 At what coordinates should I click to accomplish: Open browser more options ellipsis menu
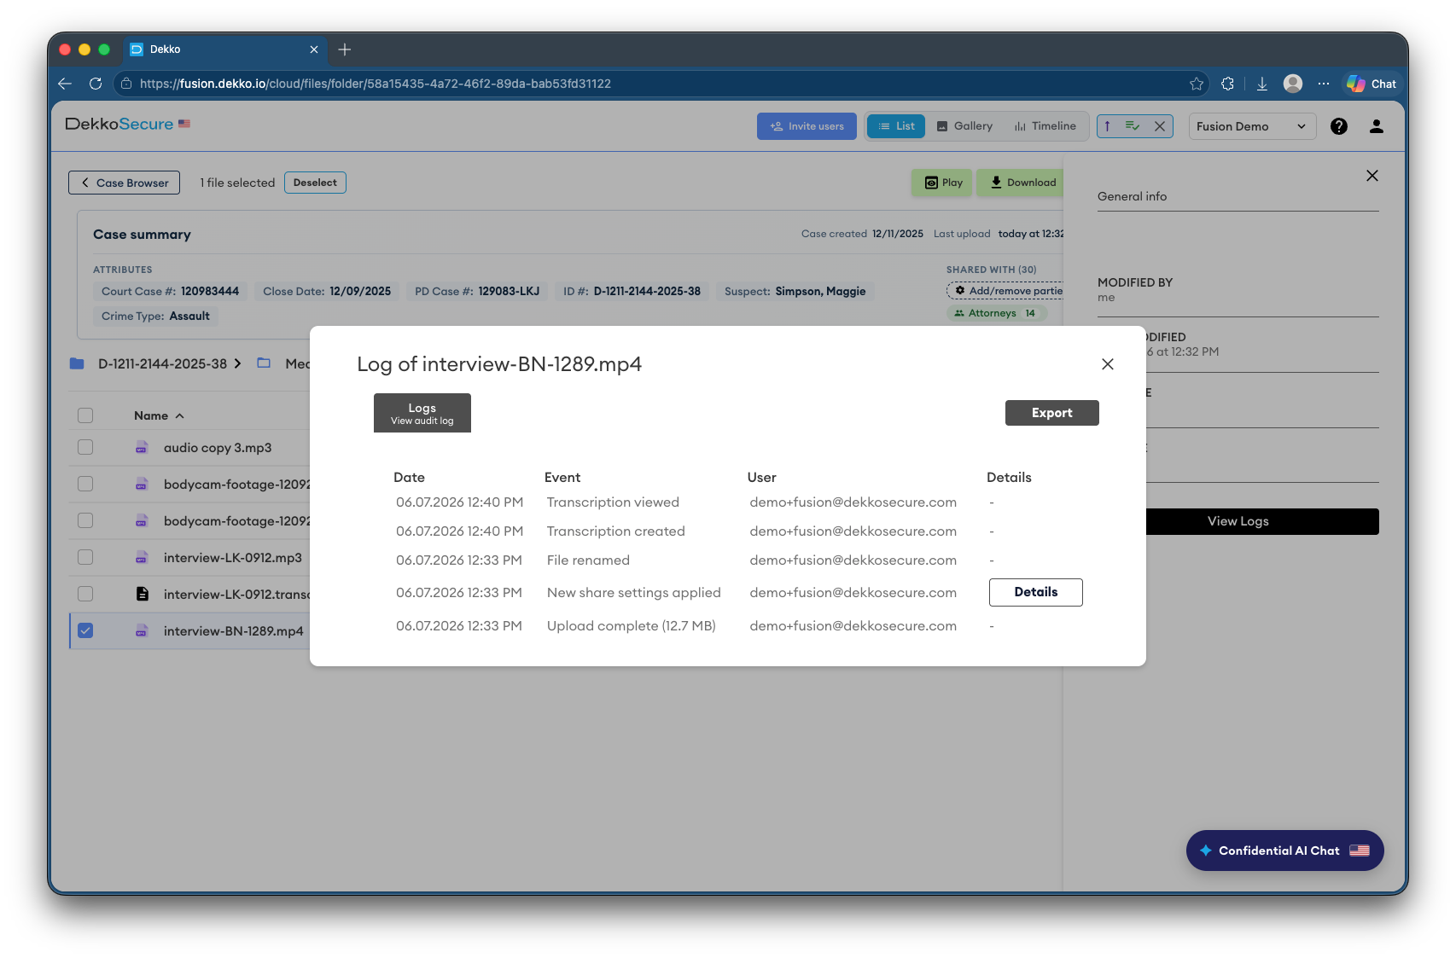(x=1324, y=84)
